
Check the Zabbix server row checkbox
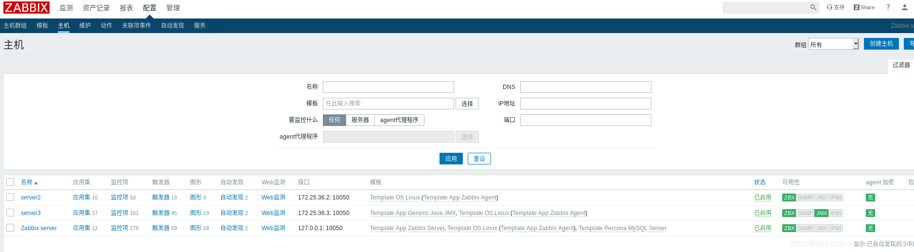click(x=10, y=228)
